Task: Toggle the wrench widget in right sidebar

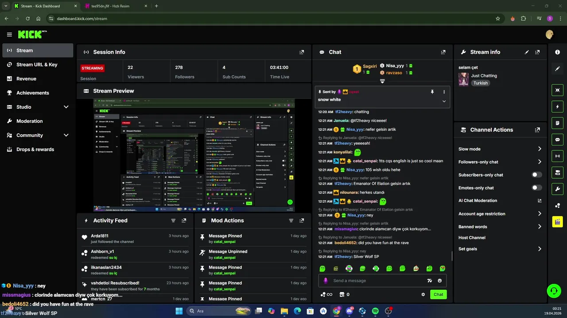Action: point(557,189)
